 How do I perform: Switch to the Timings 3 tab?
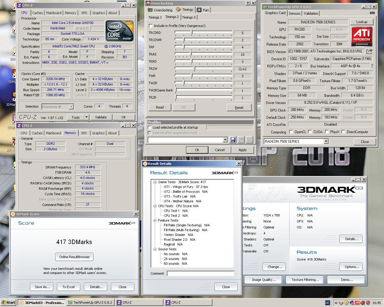(189, 17)
